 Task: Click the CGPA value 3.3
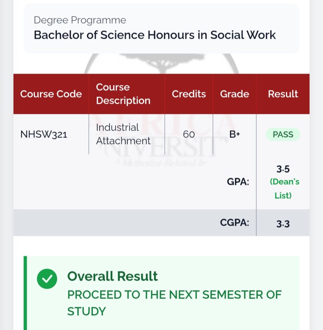283,224
